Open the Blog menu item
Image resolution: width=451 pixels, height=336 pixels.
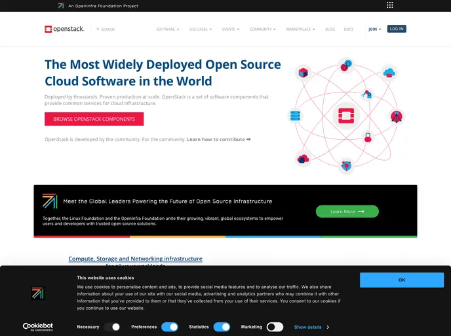pyautogui.click(x=330, y=30)
